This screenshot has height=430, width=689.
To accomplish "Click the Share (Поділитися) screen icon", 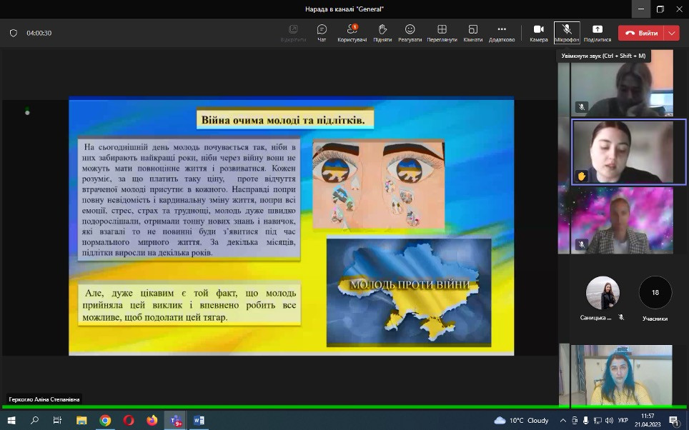I will (597, 32).
